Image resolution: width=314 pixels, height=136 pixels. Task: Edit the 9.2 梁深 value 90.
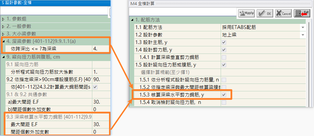click(x=101, y=79)
